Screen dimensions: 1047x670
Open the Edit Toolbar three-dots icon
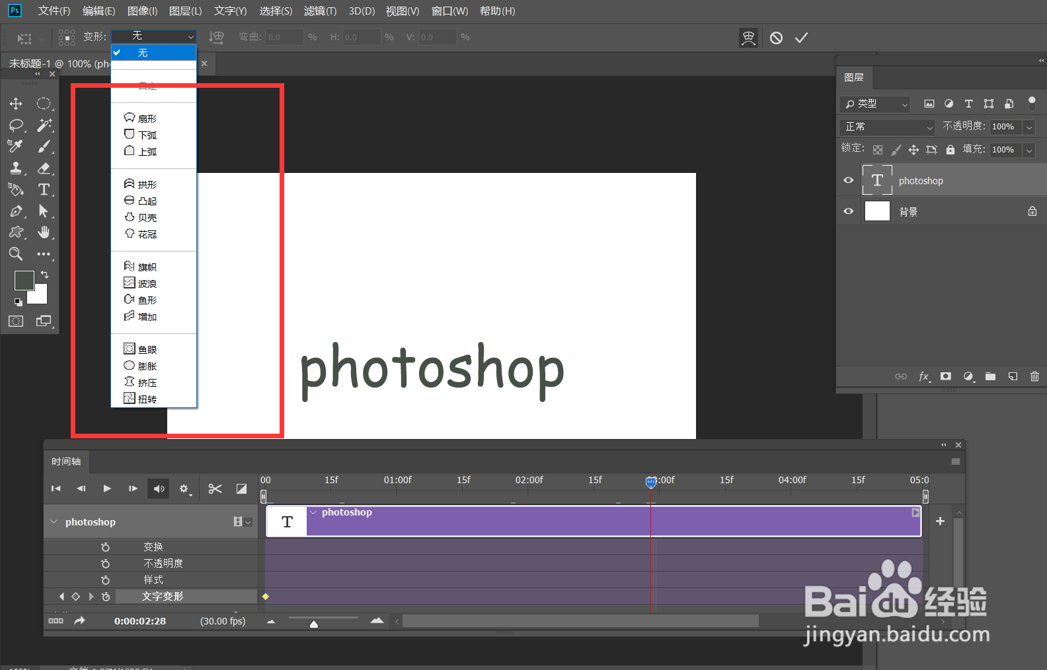[x=44, y=254]
